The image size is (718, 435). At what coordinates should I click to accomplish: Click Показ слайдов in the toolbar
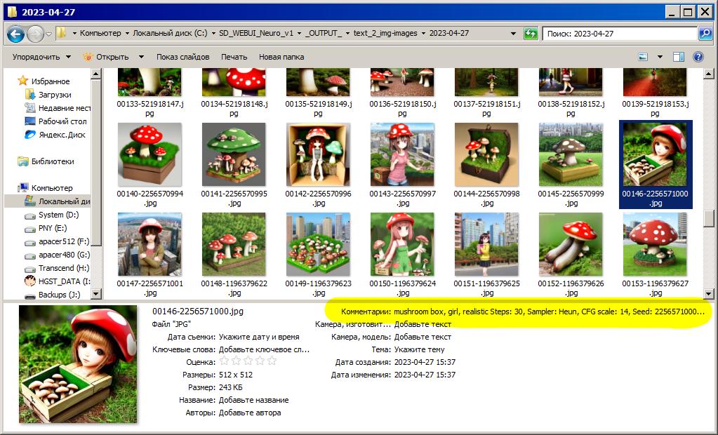182,57
